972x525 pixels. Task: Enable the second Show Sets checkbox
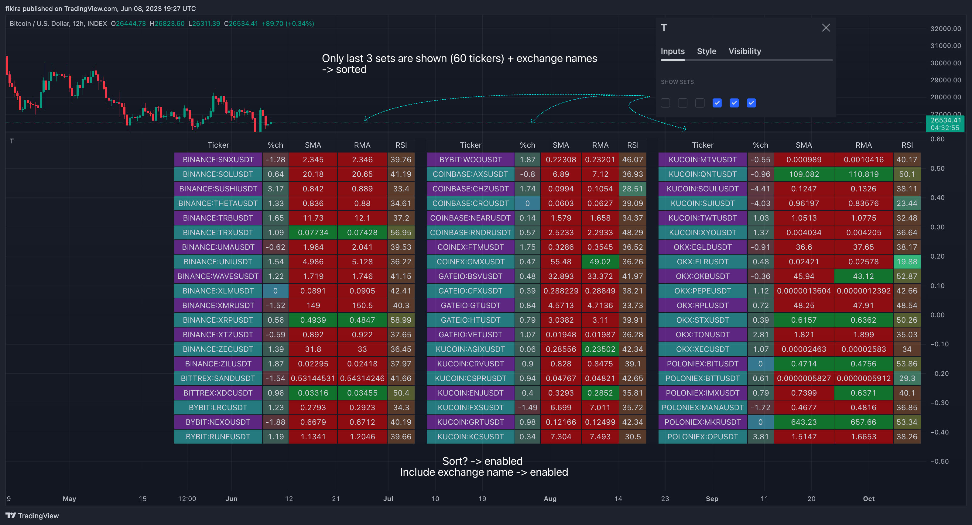coord(683,103)
